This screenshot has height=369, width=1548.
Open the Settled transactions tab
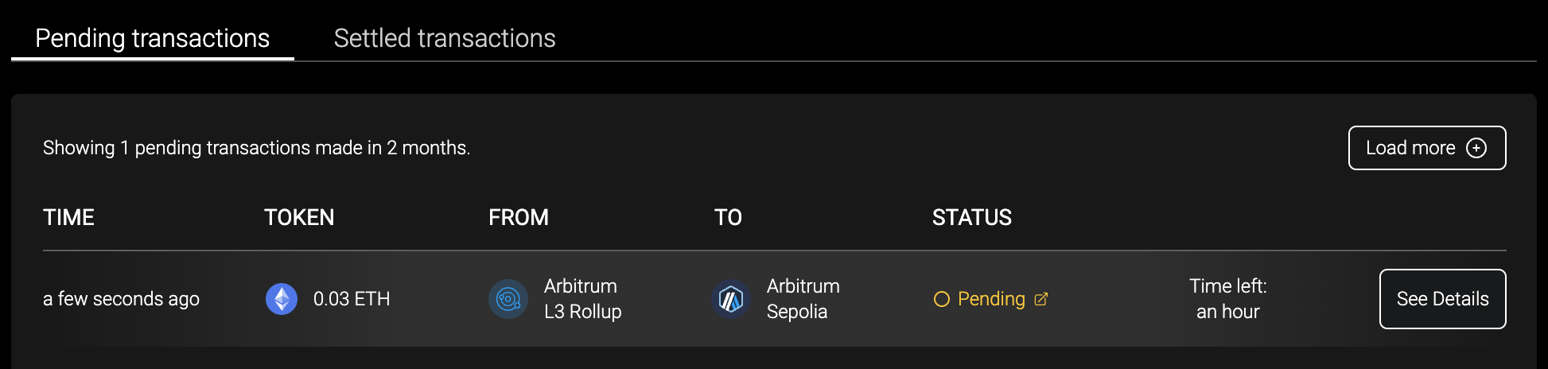tap(445, 38)
